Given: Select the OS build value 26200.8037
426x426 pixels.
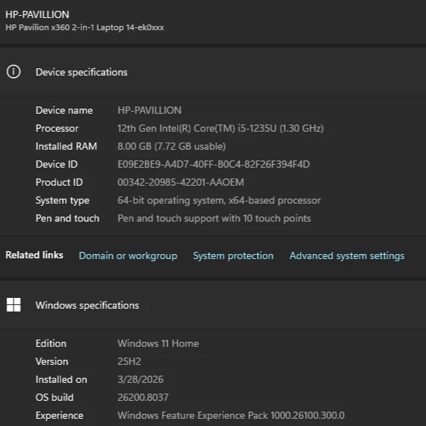Looking at the screenshot, I should coord(143,397).
